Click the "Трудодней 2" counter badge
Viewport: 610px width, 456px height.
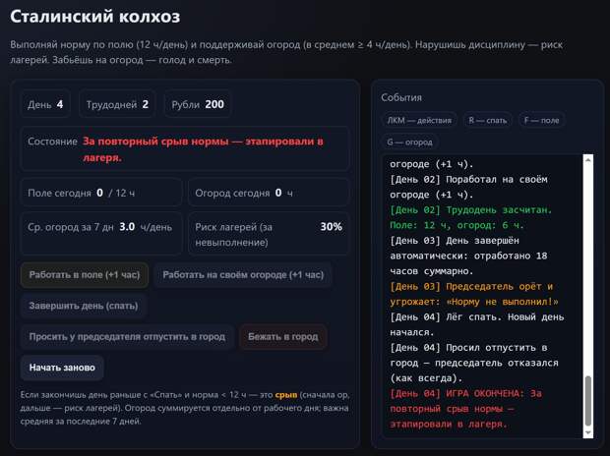point(120,104)
